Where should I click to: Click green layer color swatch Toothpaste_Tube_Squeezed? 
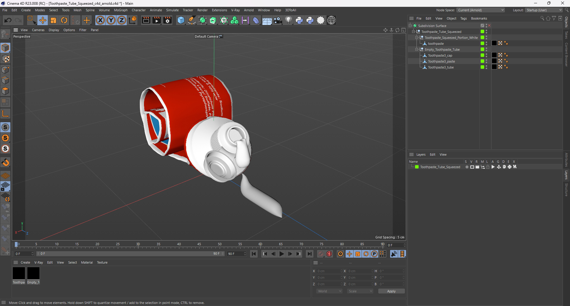(417, 167)
